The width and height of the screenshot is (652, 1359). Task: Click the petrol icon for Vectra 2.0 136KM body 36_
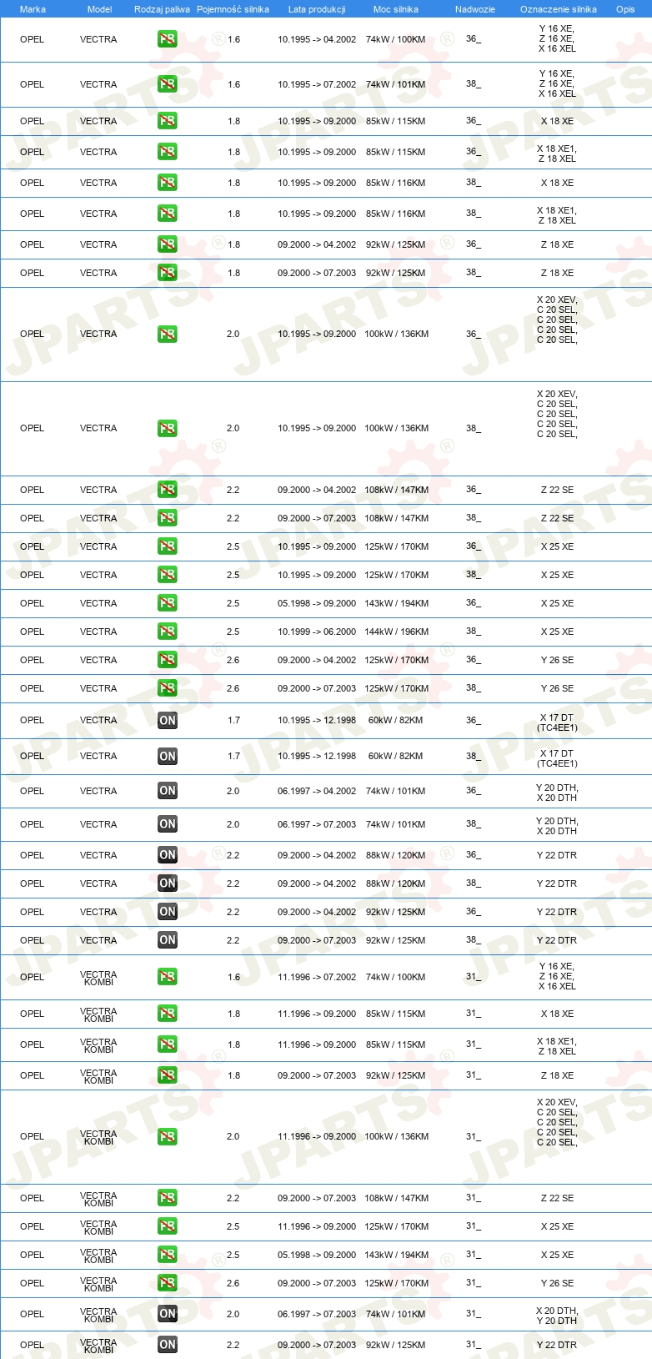168,334
